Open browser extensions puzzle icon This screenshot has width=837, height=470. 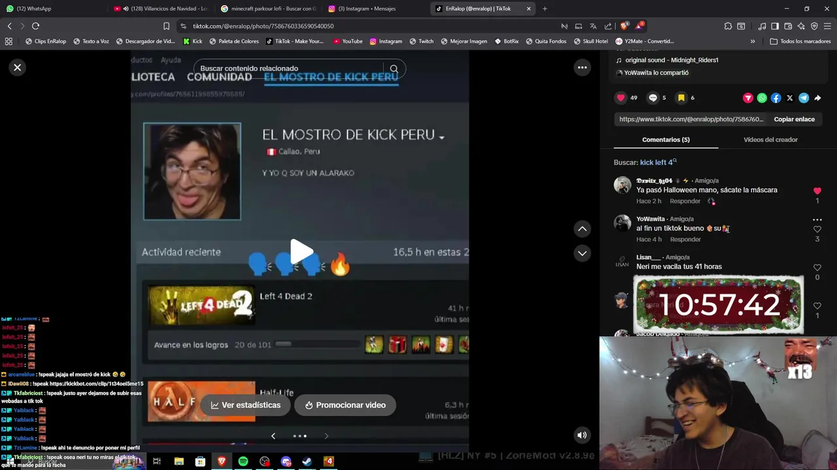(728, 26)
